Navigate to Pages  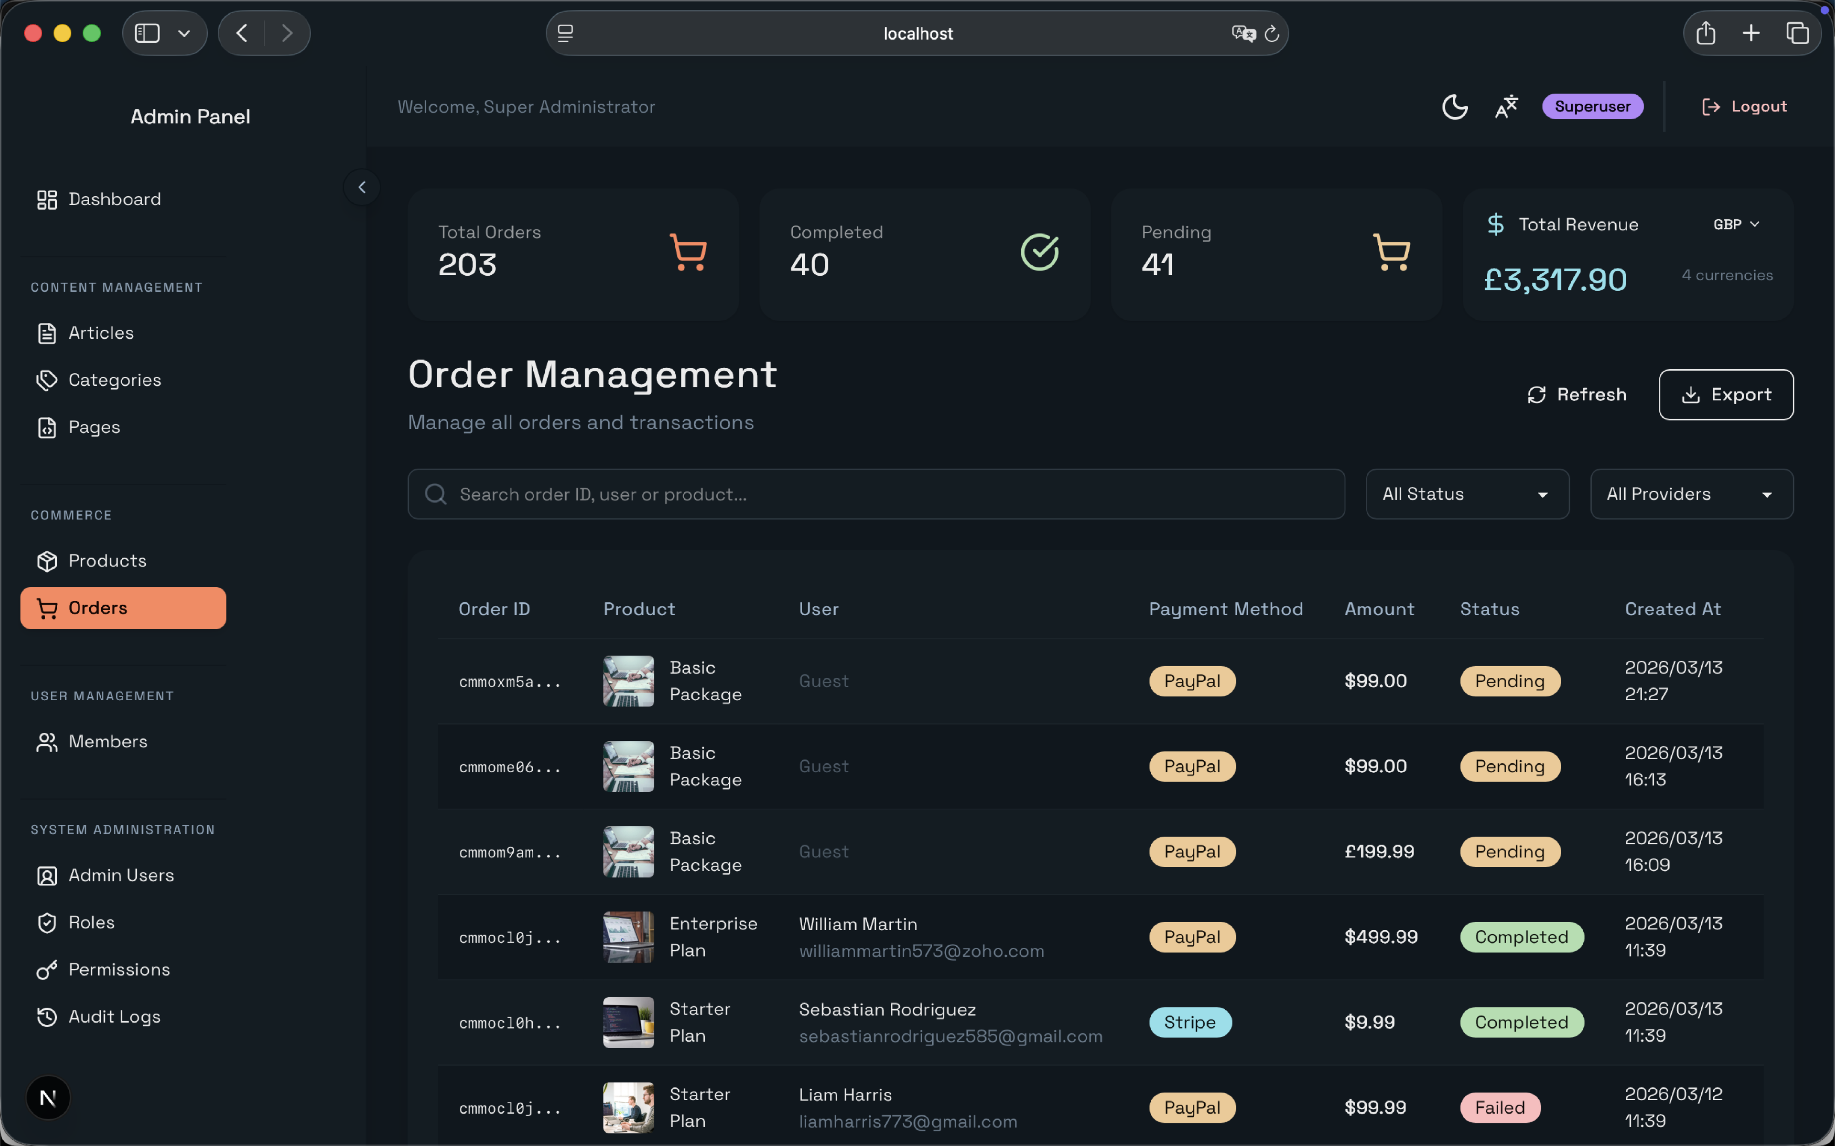(x=124, y=428)
